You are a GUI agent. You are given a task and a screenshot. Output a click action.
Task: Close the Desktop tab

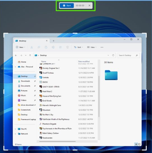tap(47, 41)
